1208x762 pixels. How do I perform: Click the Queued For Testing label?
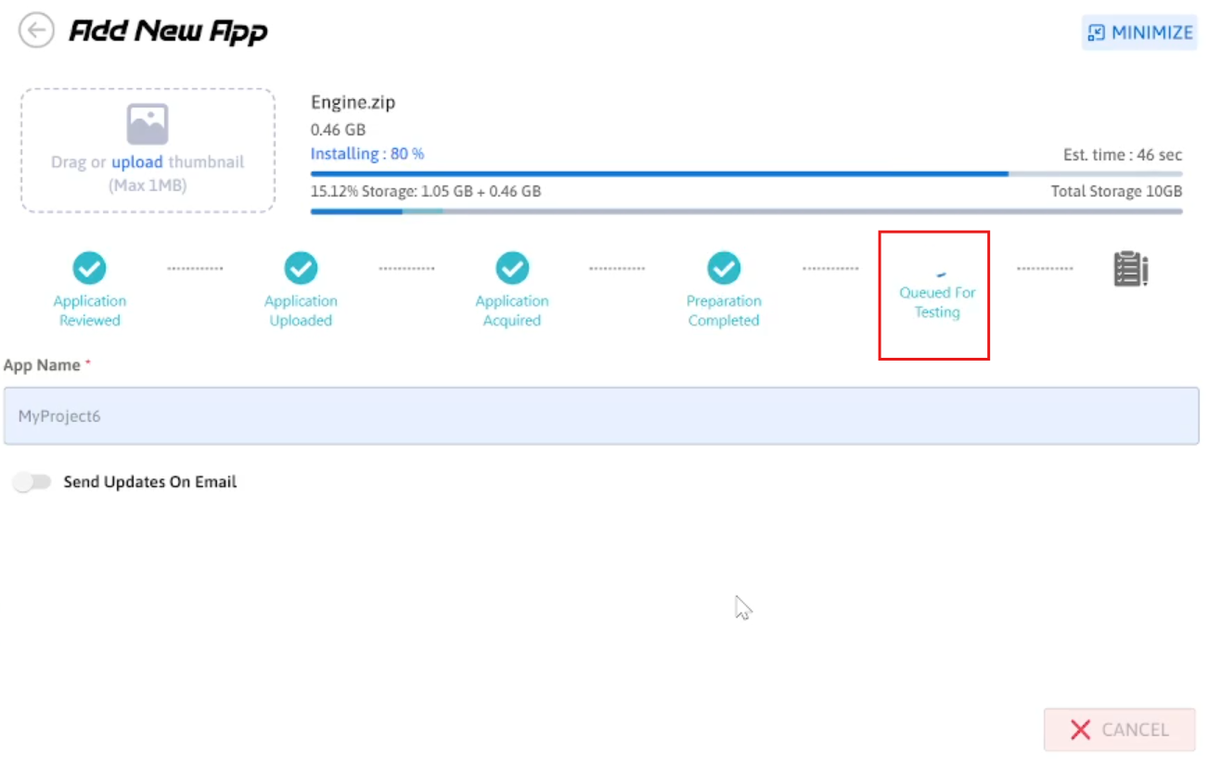click(x=937, y=302)
